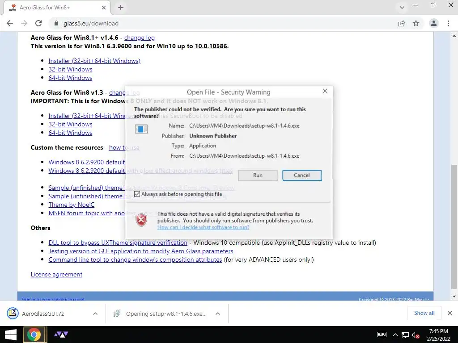Uncheck Always ask before opening this file
This screenshot has width=458, height=343.
[137, 194]
